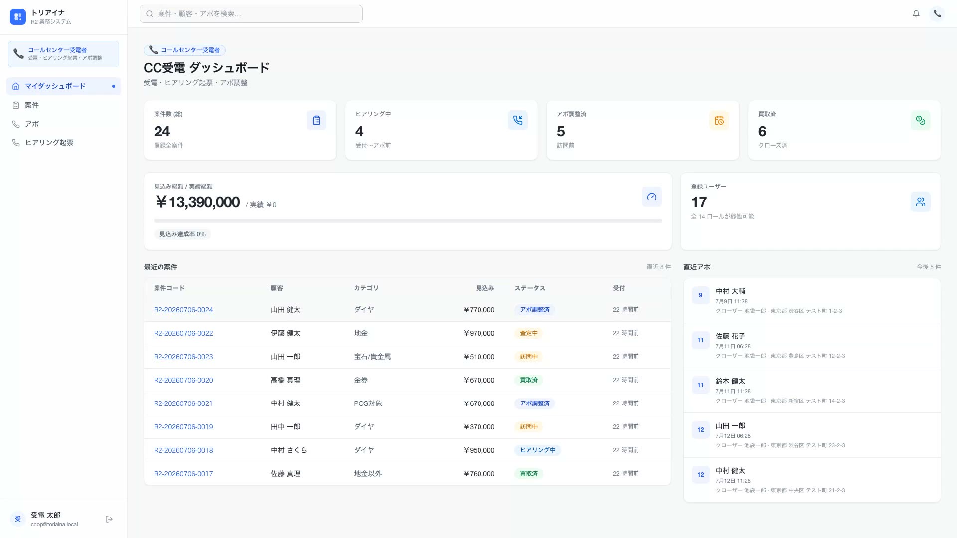
Task: Click email ccop@toriaina.local
Action: coord(54,524)
